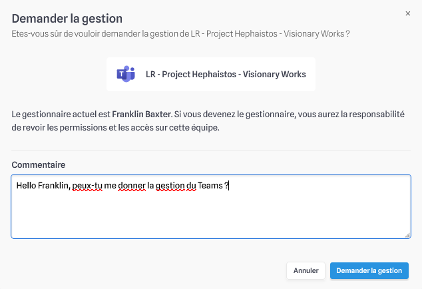
Task: Confirm with the blue Demander la gestion button
Action: 369,270
